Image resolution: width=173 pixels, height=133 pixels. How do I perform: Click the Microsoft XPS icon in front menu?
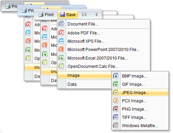(x=61, y=41)
